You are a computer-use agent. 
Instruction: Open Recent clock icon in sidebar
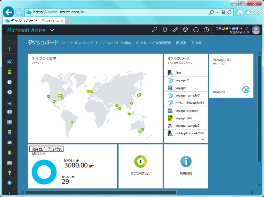tap(10, 82)
